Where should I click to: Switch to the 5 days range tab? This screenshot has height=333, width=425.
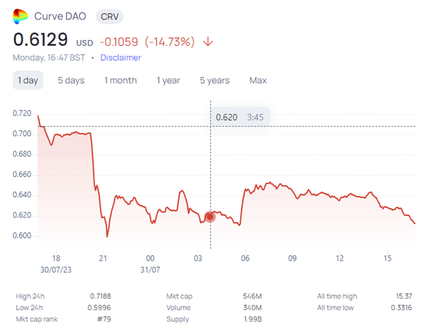click(x=71, y=80)
